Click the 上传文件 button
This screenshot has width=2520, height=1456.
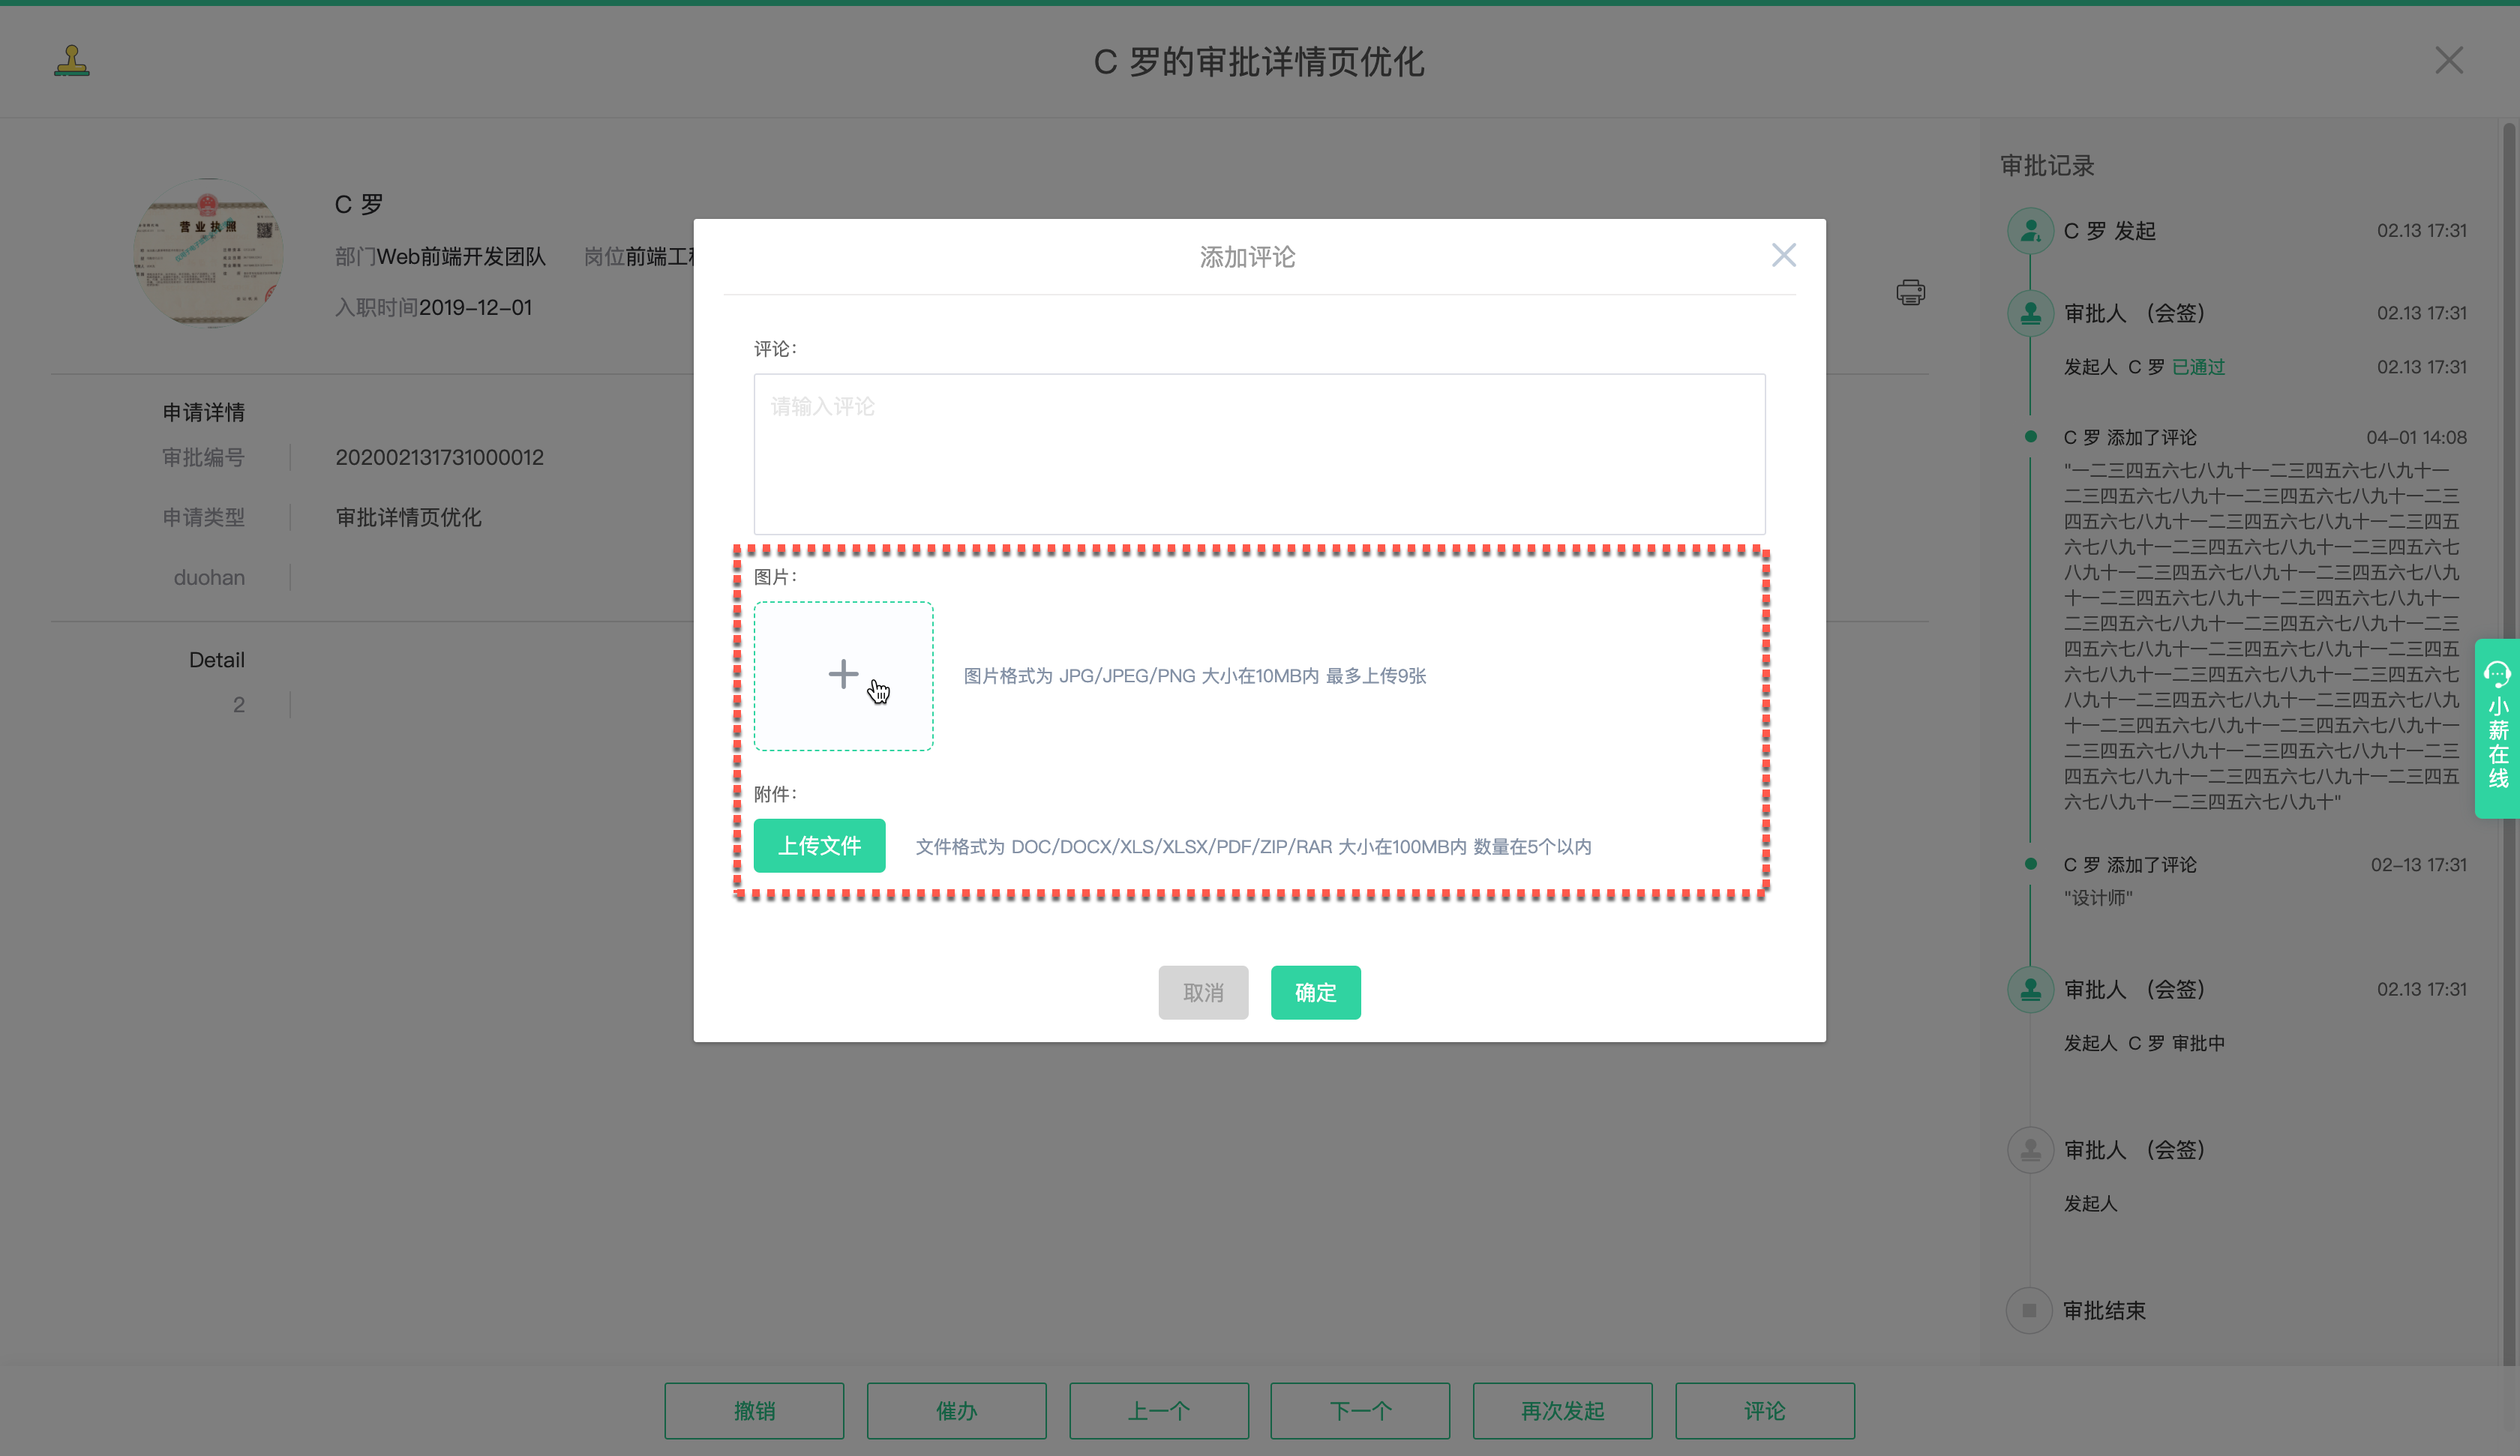point(819,845)
